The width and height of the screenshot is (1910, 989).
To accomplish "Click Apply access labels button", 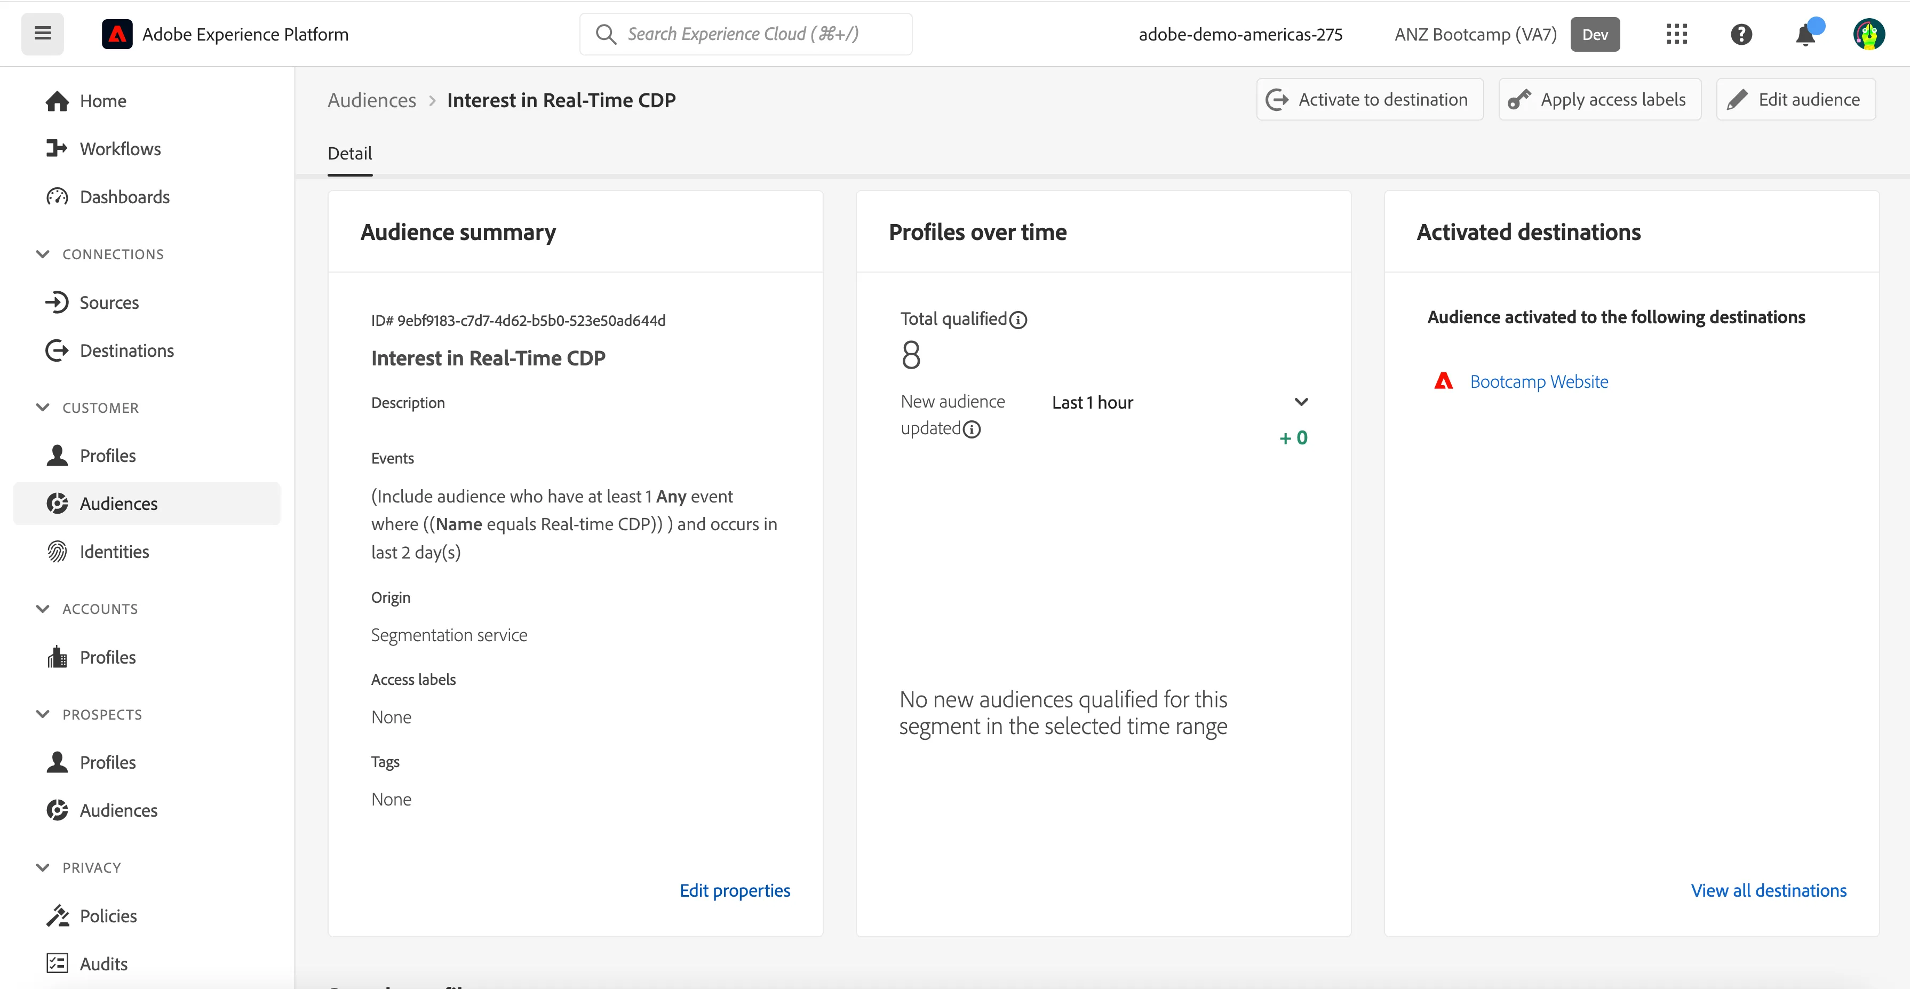I will click(x=1599, y=99).
